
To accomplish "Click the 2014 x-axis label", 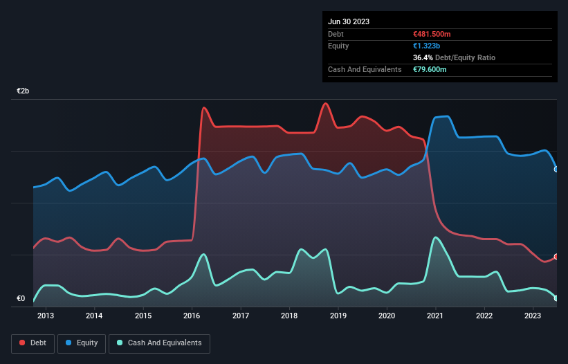I will click(x=94, y=316).
